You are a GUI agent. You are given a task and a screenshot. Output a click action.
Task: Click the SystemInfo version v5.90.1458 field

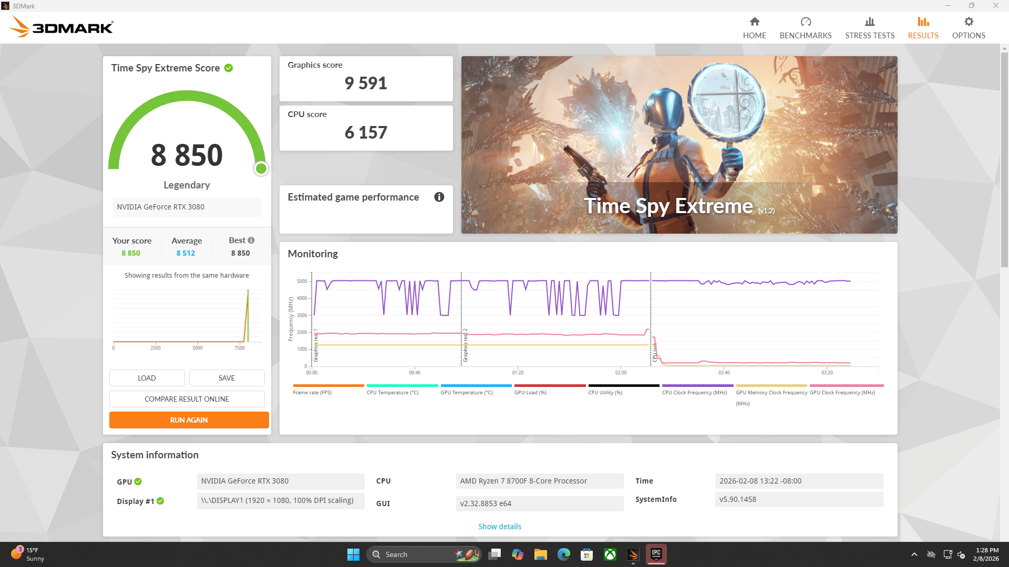click(x=799, y=499)
